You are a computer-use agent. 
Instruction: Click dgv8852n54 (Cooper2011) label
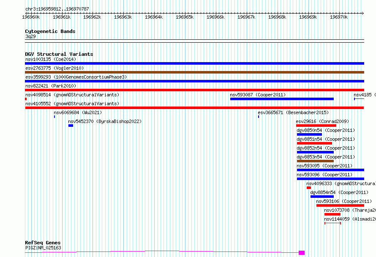[326, 148]
